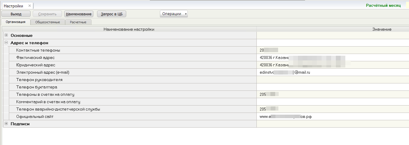Select the Официальный сайт value field

[333, 116]
